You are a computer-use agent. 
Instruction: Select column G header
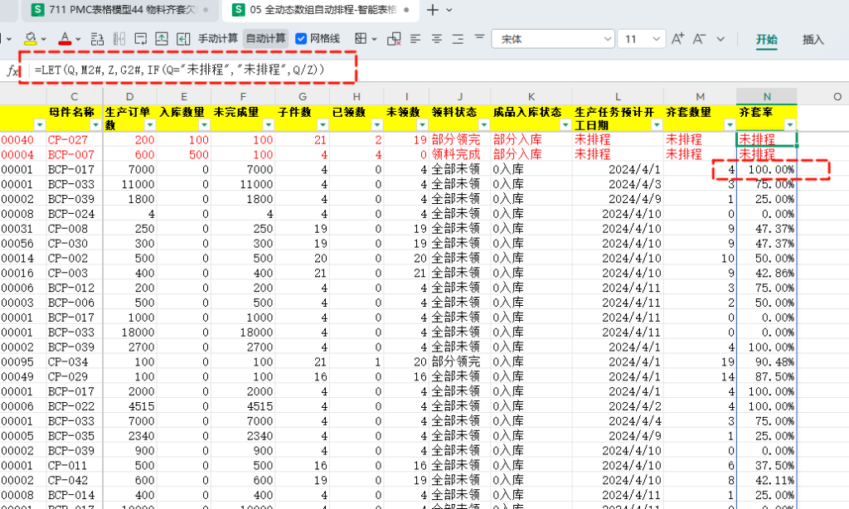(302, 96)
